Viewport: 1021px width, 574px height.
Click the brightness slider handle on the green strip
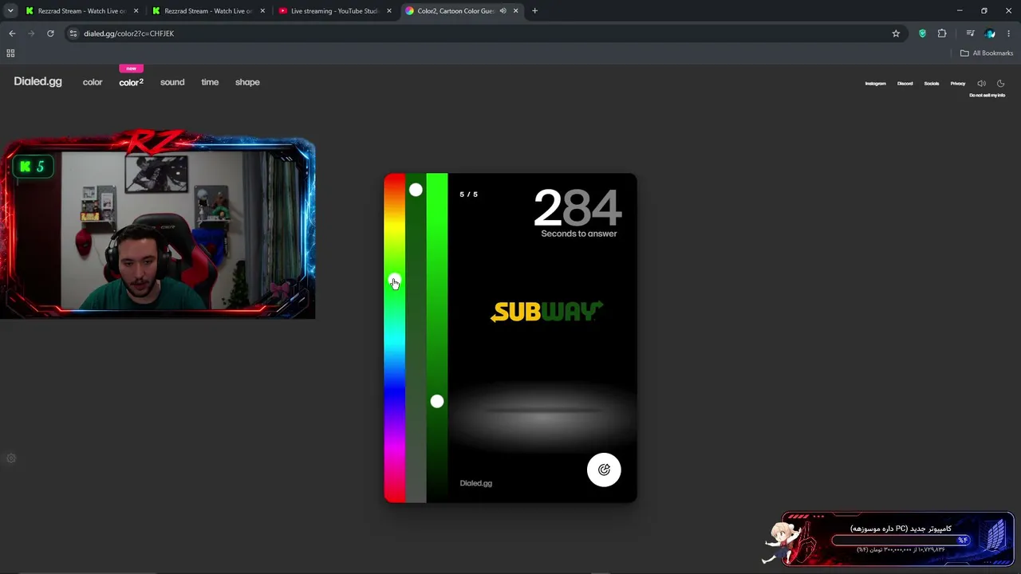tap(437, 402)
